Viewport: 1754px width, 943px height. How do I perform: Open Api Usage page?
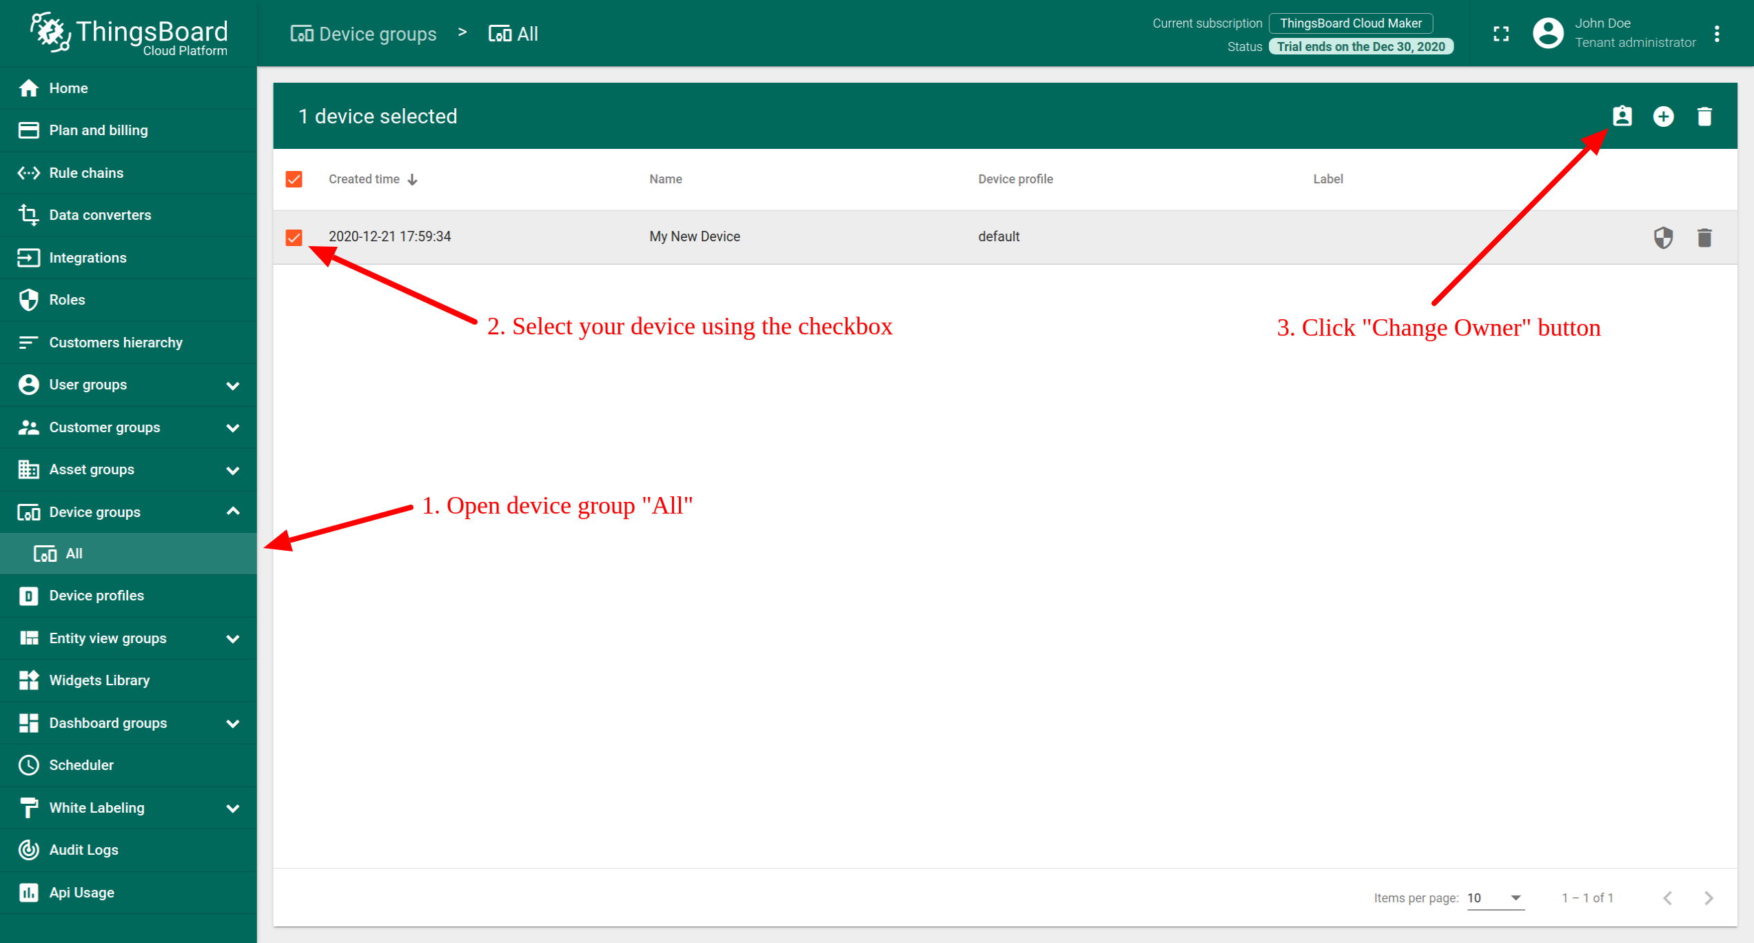click(x=128, y=893)
